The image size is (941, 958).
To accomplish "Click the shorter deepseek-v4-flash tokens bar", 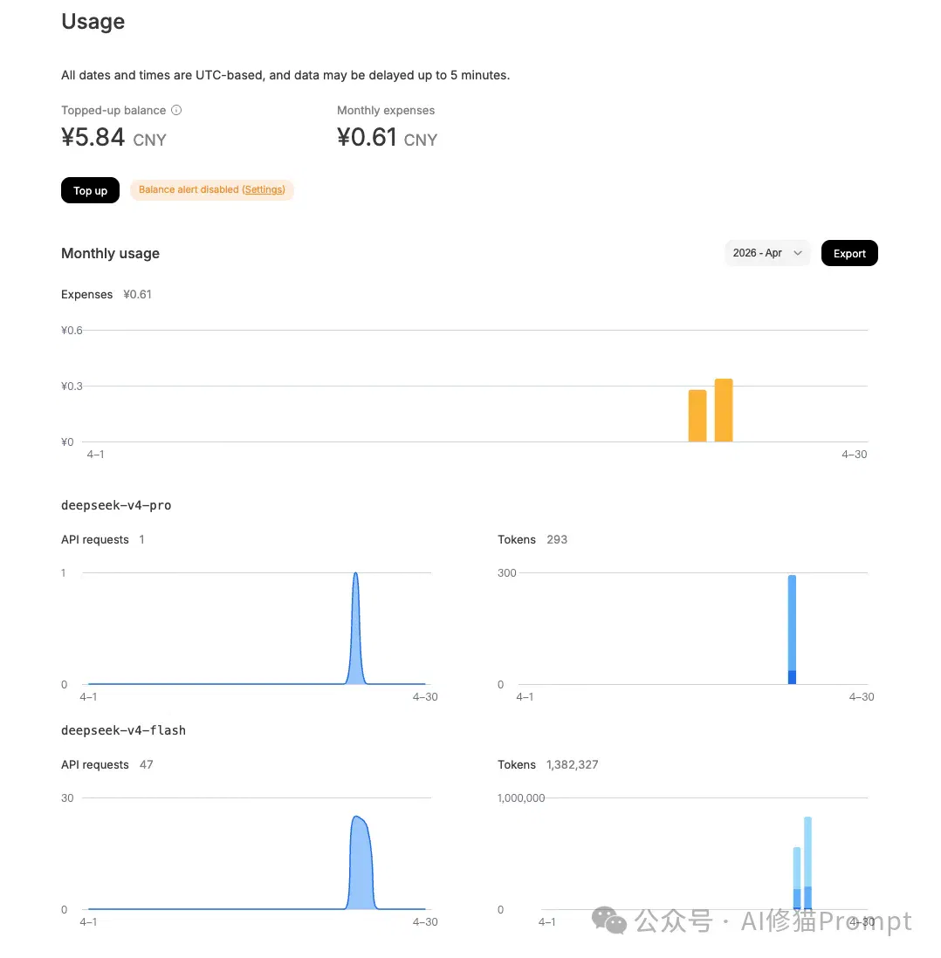I will pos(797,878).
